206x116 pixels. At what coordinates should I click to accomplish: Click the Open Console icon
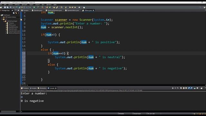tap(201, 88)
